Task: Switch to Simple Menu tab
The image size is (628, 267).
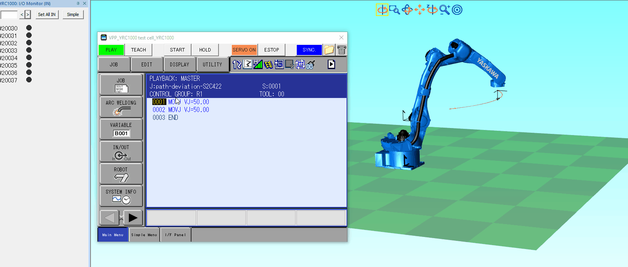Action: click(x=144, y=235)
